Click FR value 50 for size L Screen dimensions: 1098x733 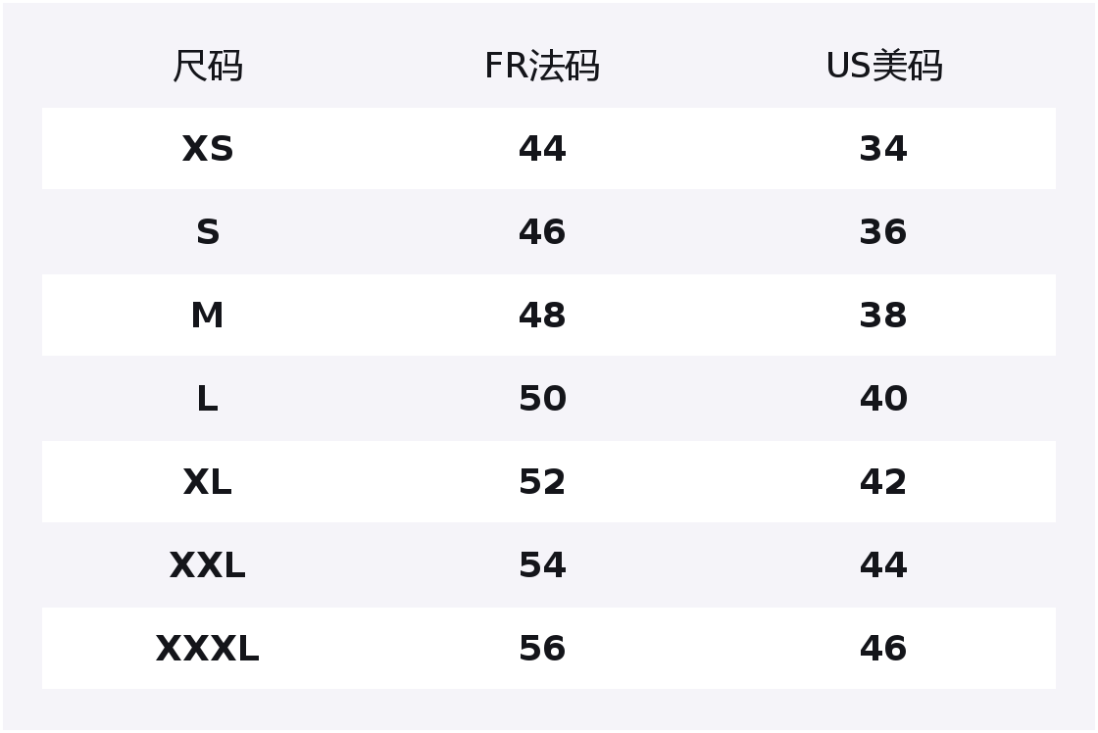pos(542,399)
